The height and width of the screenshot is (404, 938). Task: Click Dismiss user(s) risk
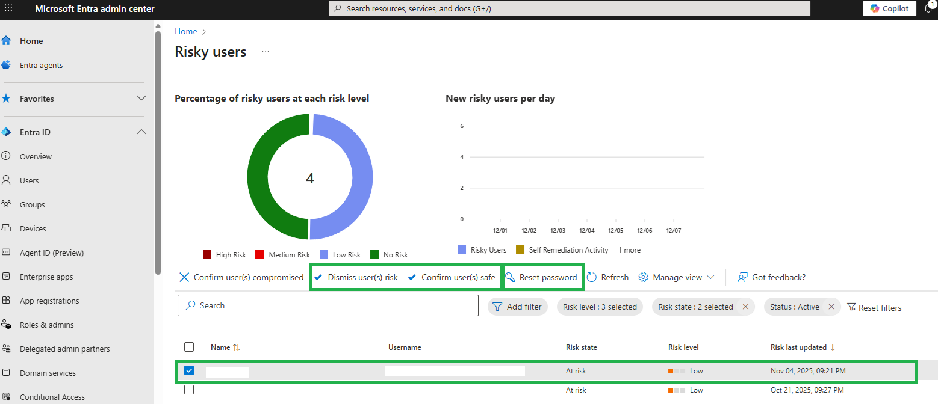pos(356,277)
